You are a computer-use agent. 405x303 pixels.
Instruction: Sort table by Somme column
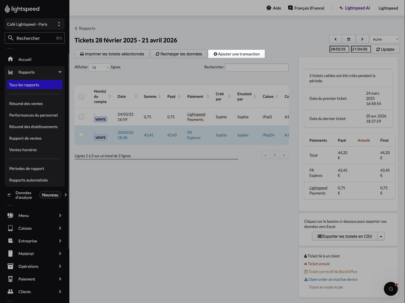[x=159, y=96]
